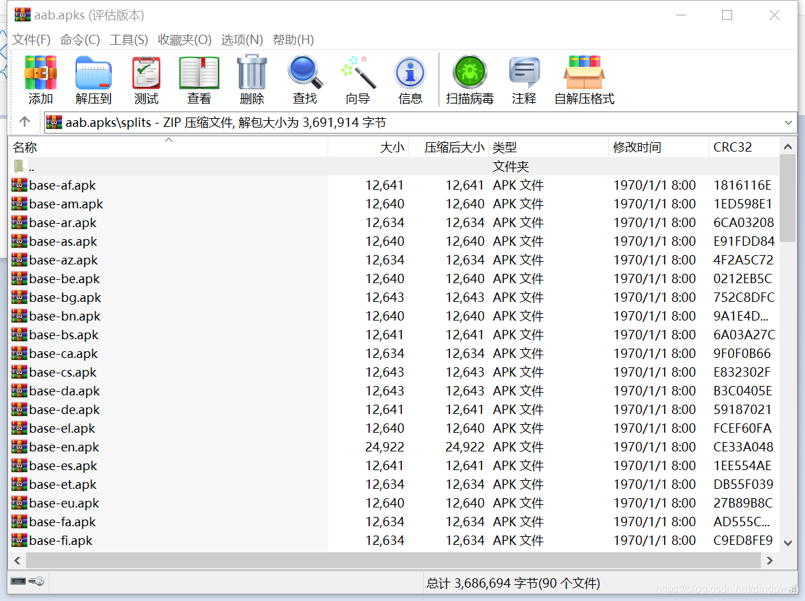Select file base-as.apk
The image size is (805, 601).
coord(63,241)
